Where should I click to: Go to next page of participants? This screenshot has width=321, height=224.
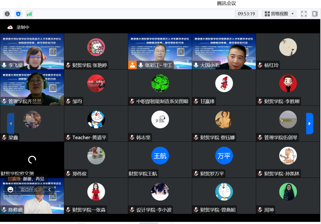(x=310, y=123)
